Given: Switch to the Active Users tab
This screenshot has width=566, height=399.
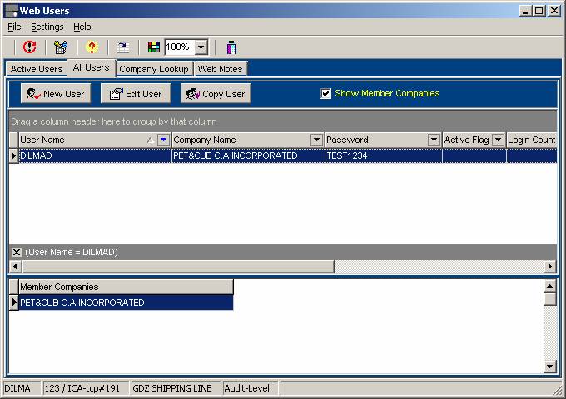Looking at the screenshot, I should click(x=36, y=69).
